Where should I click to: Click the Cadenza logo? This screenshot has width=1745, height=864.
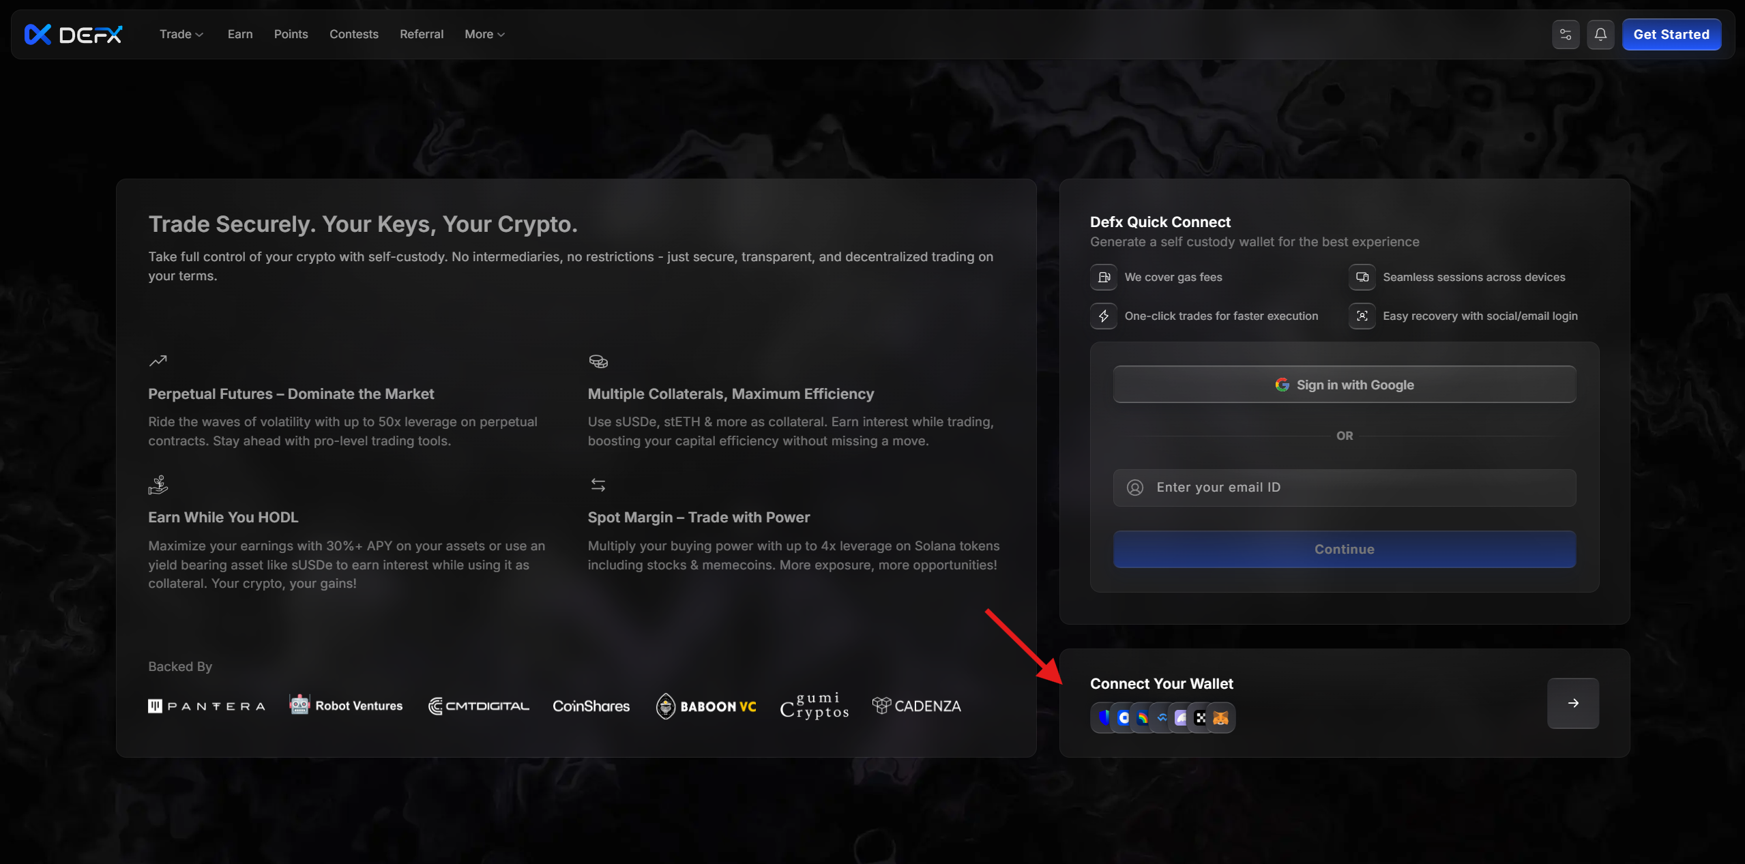pyautogui.click(x=917, y=706)
